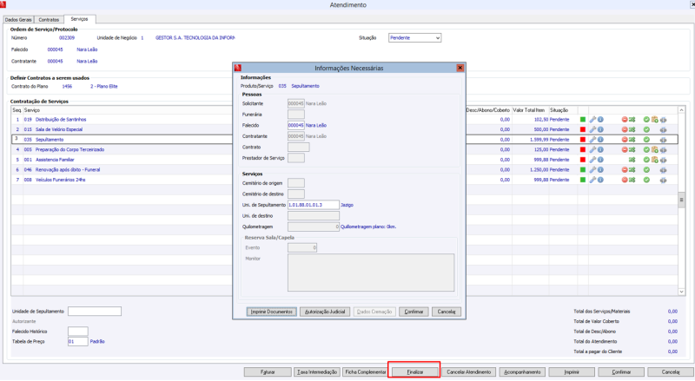Screen dimensions: 695x381
Task: Click the green check icon on the 1.599,99 row
Action: click(646, 140)
